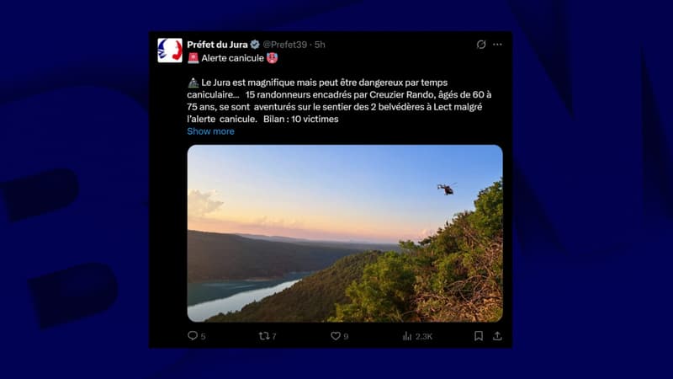Click the blue verified badge
Viewport: 673px width, 379px height.
[x=255, y=45]
